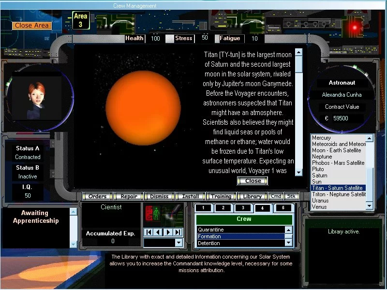Click the down arrow beside Awaiting Apprenticeship

74,244
